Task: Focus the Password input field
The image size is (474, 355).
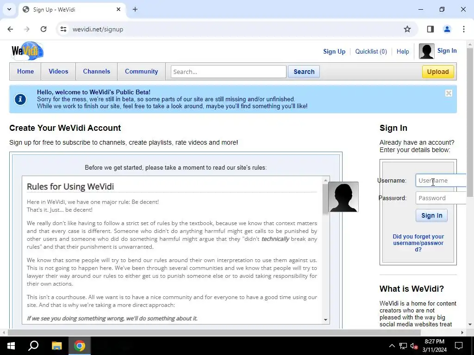Action: click(441, 198)
